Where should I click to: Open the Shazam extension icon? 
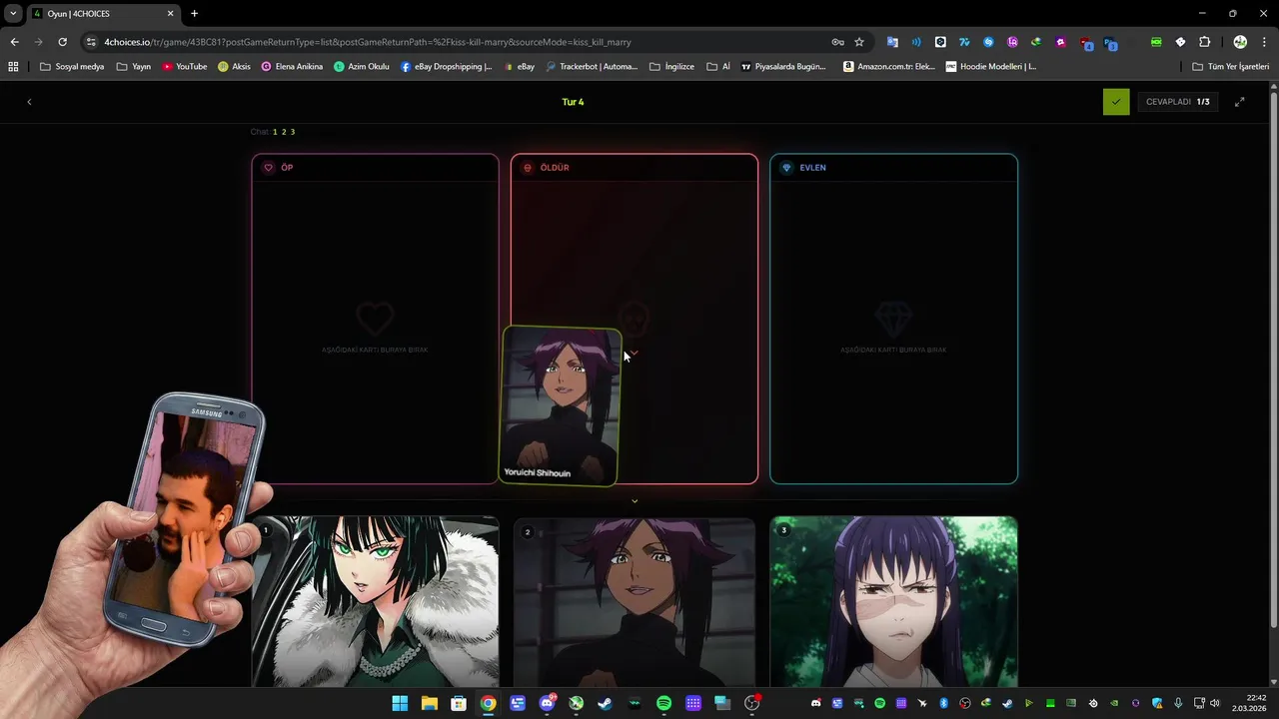coord(988,42)
